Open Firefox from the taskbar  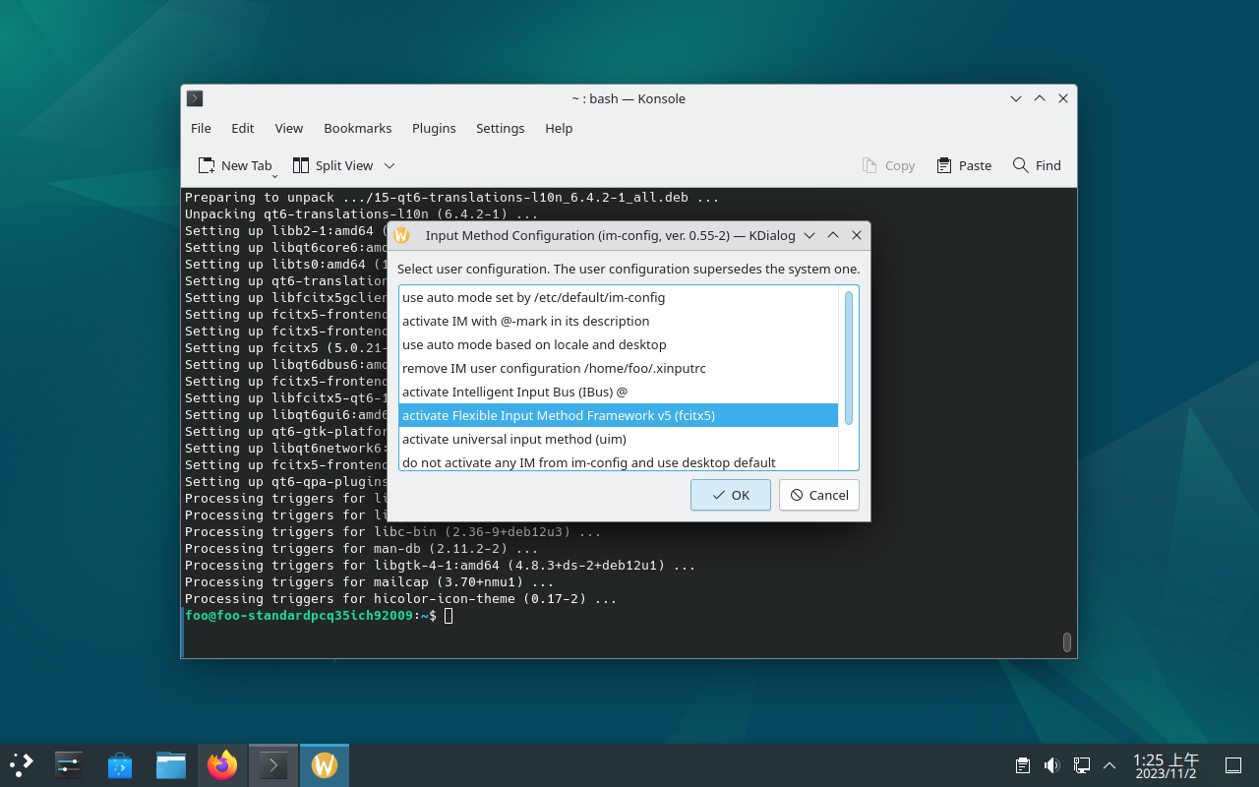coord(222,764)
